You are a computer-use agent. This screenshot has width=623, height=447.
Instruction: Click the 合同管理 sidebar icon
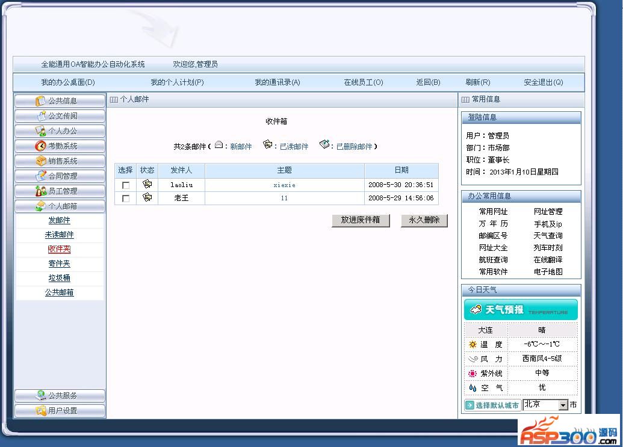(x=40, y=176)
